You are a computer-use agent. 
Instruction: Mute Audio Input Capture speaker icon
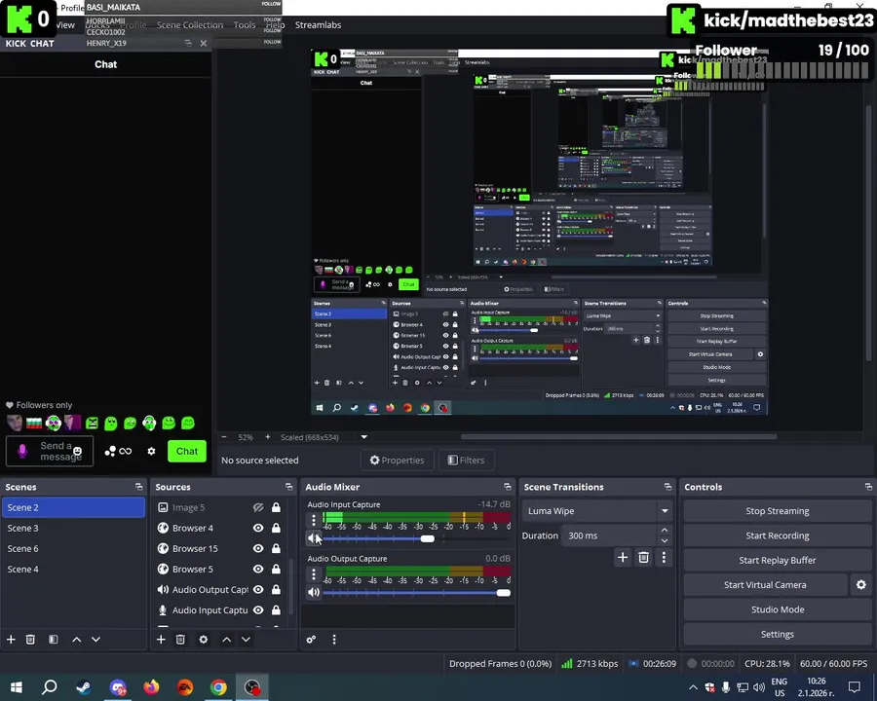[313, 538]
